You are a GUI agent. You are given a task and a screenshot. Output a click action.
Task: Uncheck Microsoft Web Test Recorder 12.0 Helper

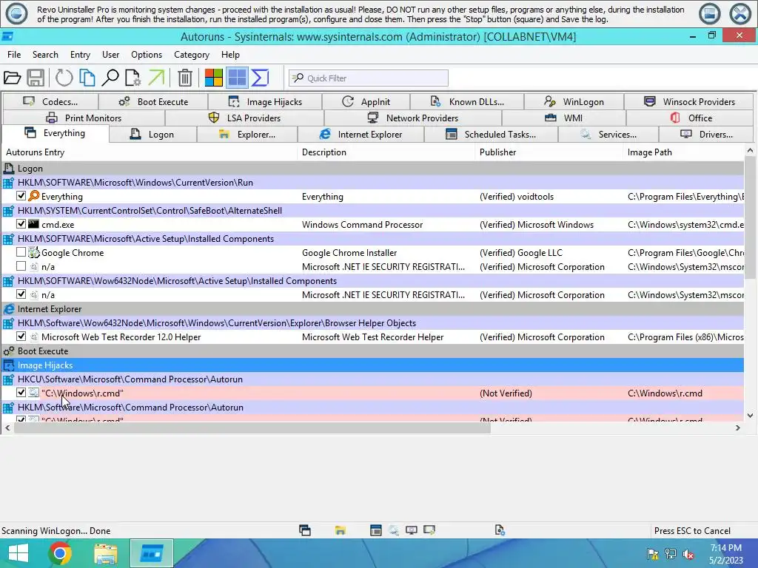pyautogui.click(x=21, y=337)
